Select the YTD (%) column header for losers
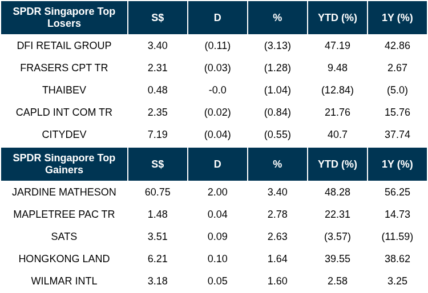Screen dimensions: 428x293 pyautogui.click(x=337, y=18)
